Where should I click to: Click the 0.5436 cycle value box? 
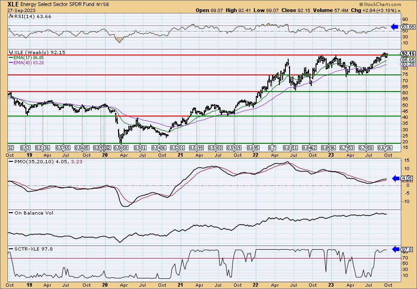point(159,148)
